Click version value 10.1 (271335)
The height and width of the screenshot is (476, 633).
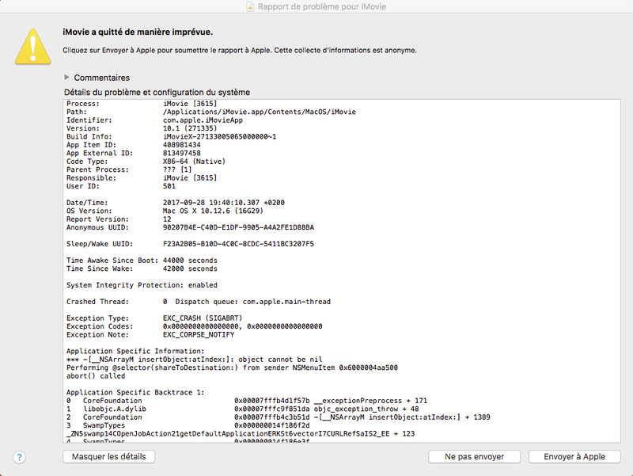coord(190,128)
